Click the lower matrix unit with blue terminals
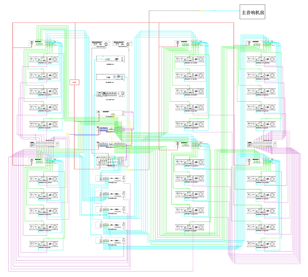Image resolution: width=308 pixels, height=277 pixels. click(x=111, y=145)
